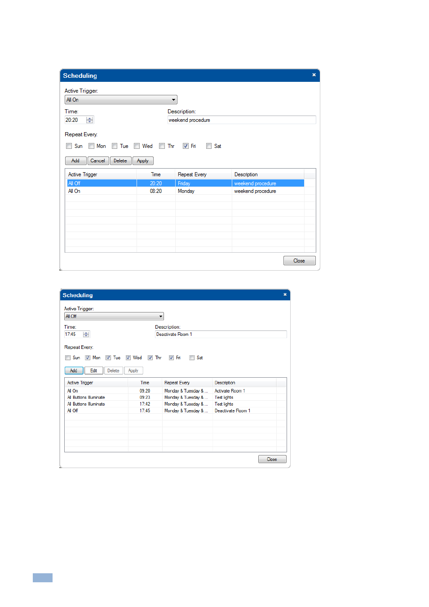This screenshot has height=607, width=429.
Task: Click Apply button in lower dialog
Action: coord(133,370)
